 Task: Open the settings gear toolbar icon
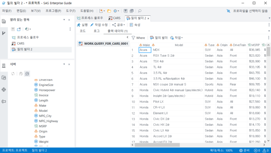click(x=116, y=11)
